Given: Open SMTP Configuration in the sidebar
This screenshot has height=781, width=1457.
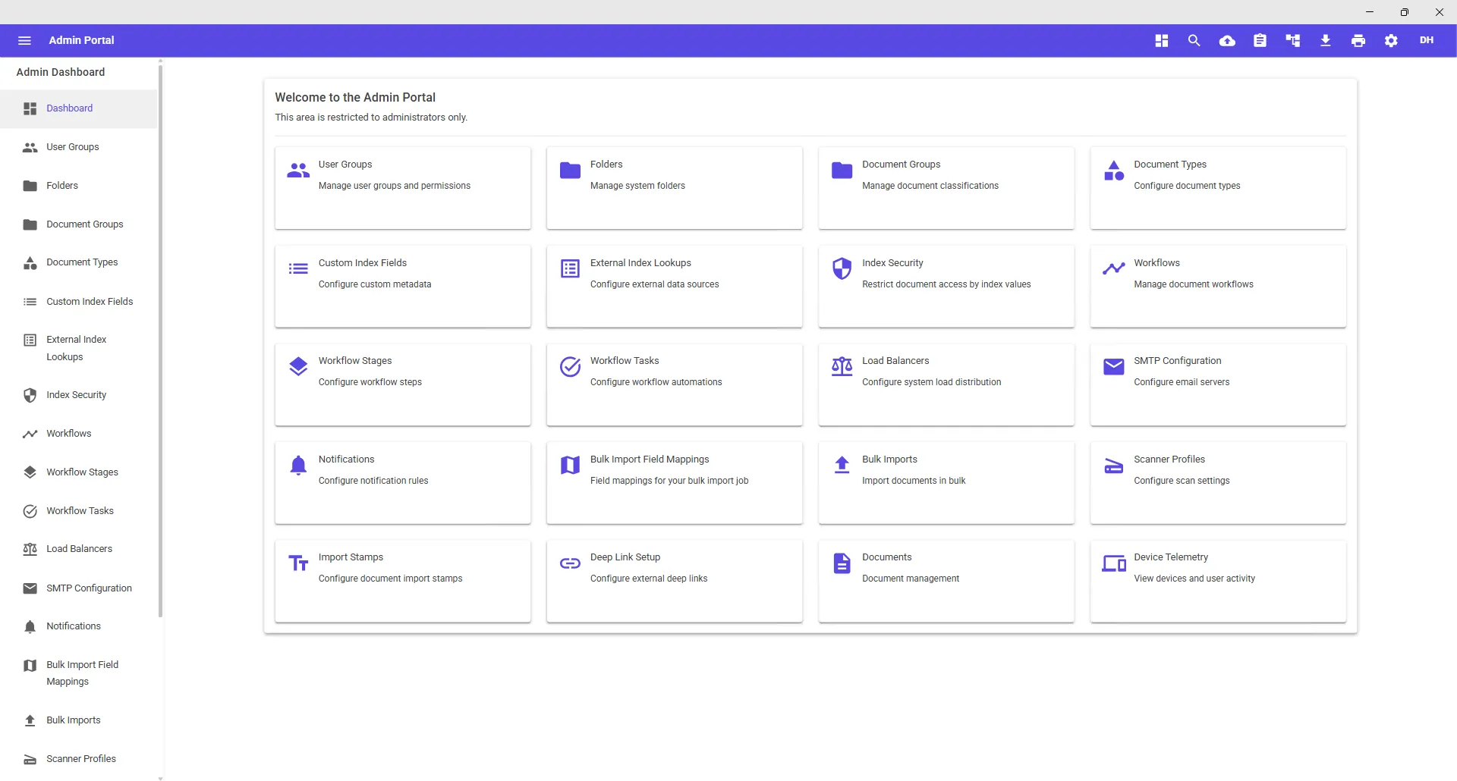Looking at the screenshot, I should [x=79, y=588].
